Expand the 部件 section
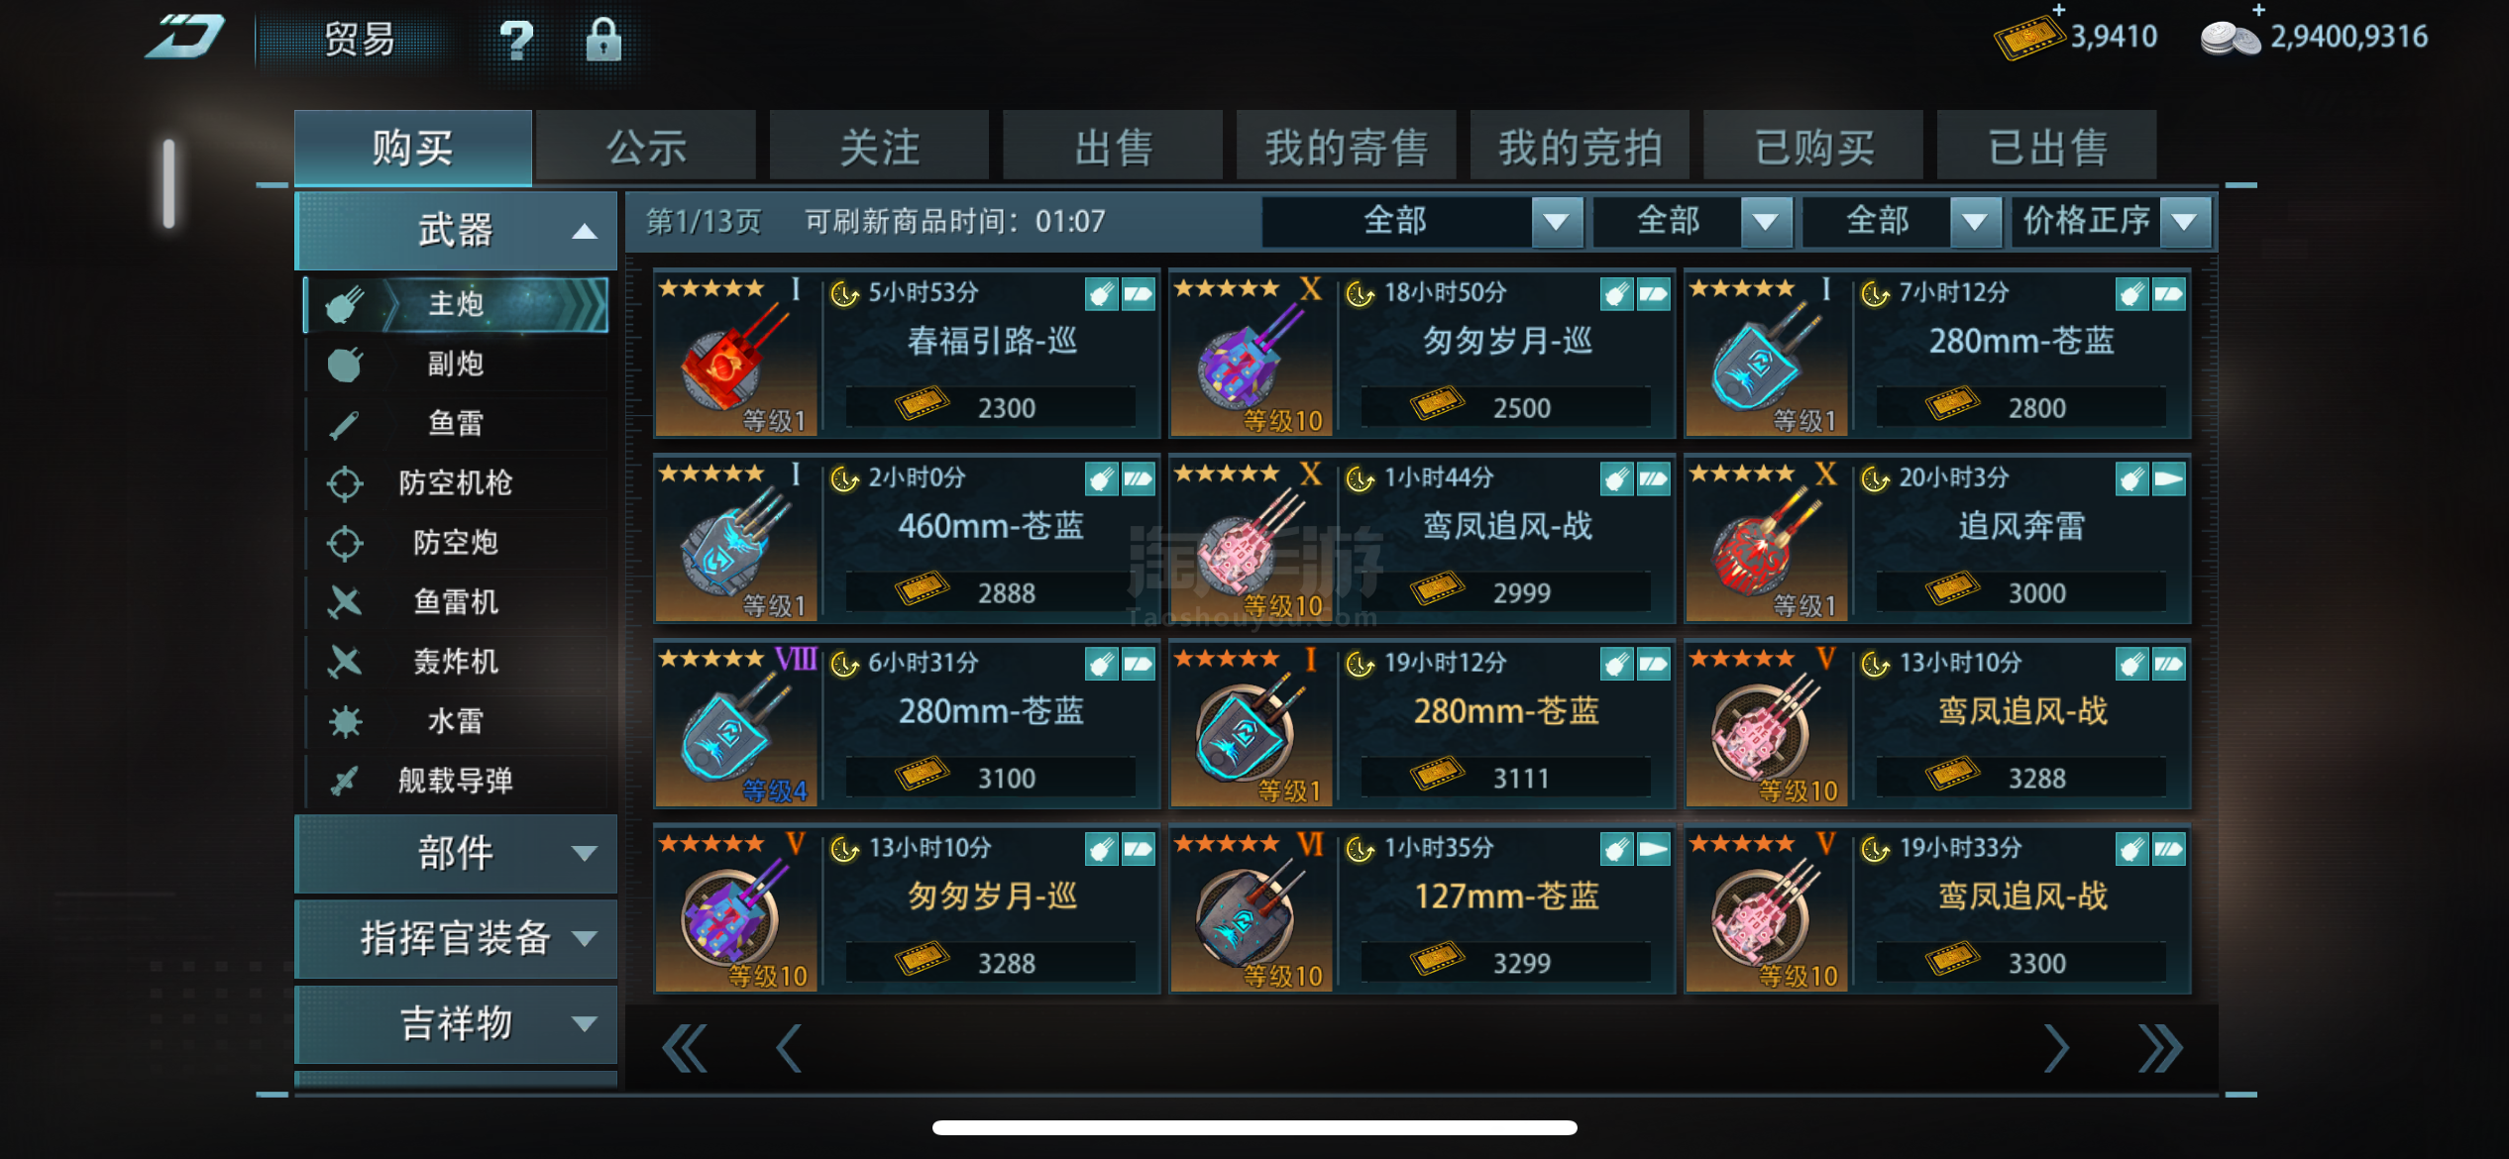The width and height of the screenshot is (2509, 1159). click(456, 853)
